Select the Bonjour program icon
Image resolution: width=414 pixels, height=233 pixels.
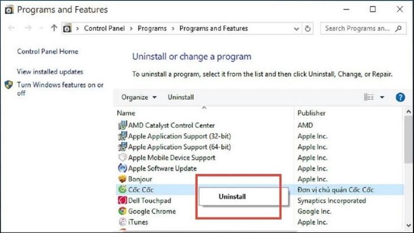click(x=122, y=179)
